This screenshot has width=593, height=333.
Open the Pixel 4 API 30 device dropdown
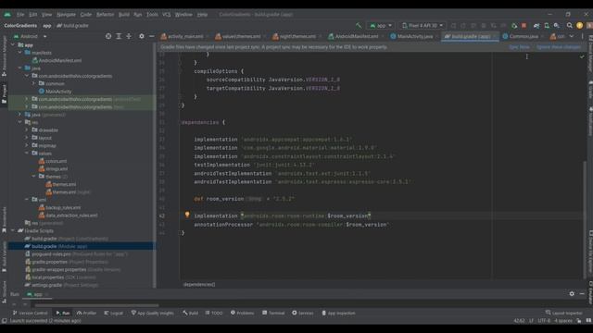click(x=423, y=26)
